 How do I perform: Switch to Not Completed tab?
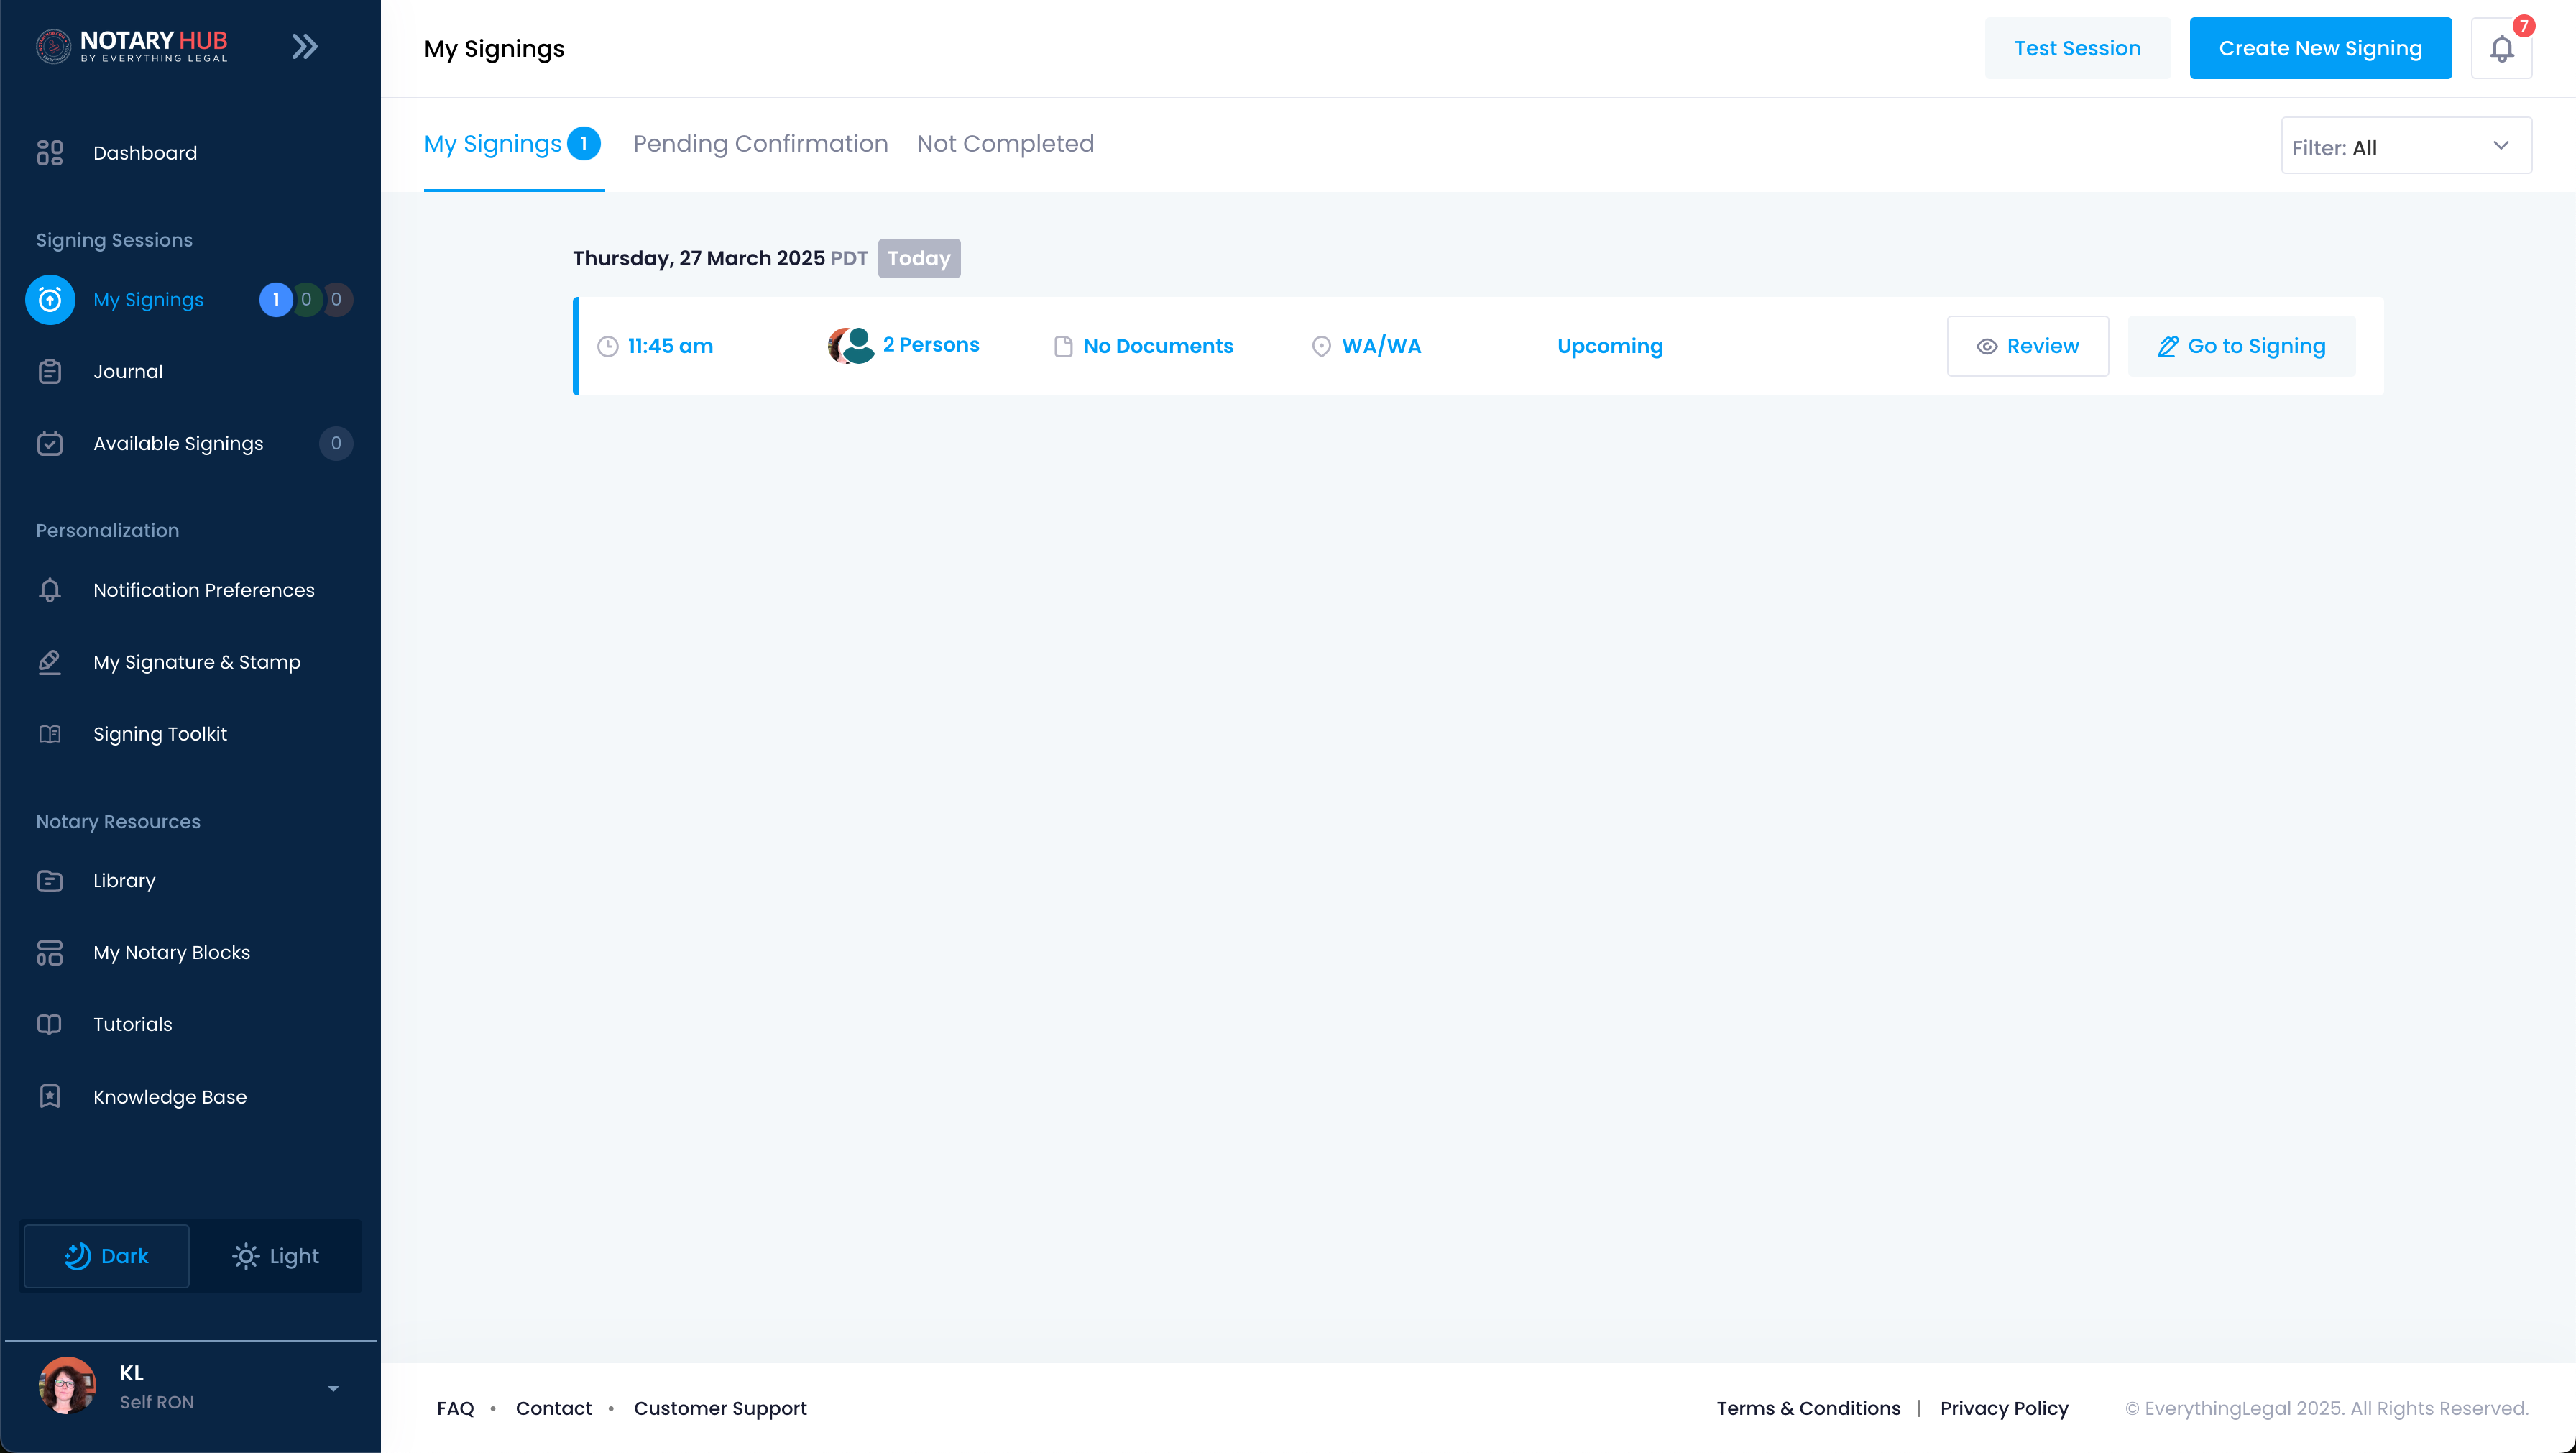(x=1005, y=144)
